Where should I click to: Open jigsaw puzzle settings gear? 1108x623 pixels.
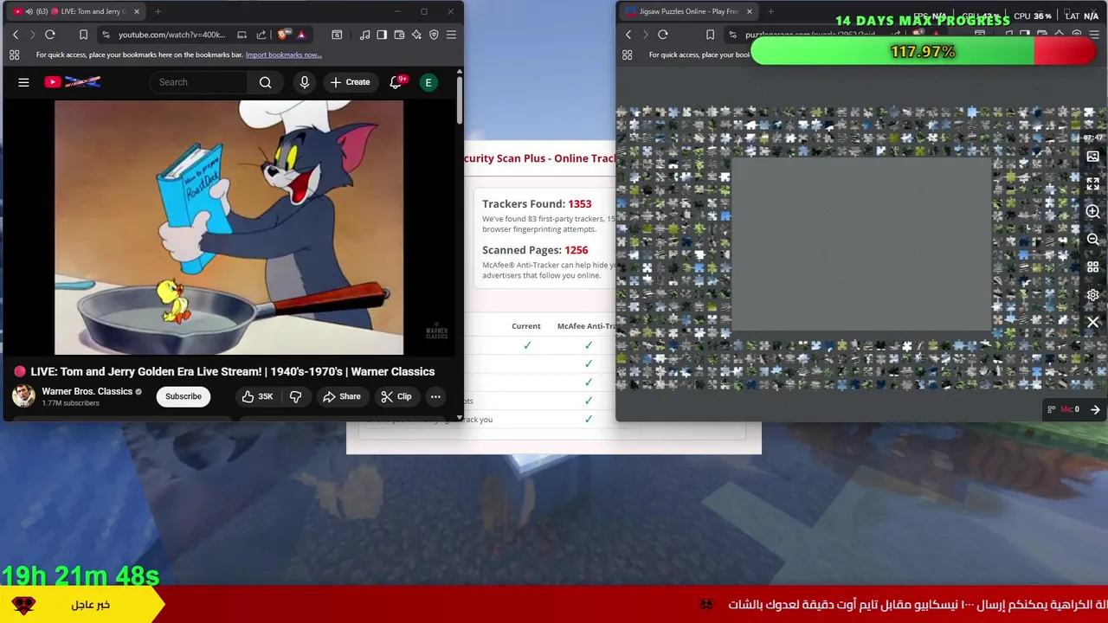click(x=1092, y=295)
